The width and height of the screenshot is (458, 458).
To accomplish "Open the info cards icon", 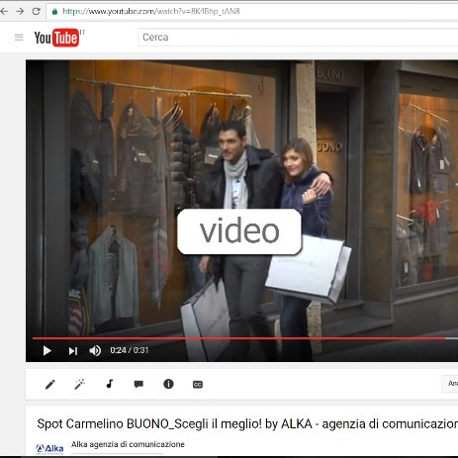I will [x=168, y=384].
